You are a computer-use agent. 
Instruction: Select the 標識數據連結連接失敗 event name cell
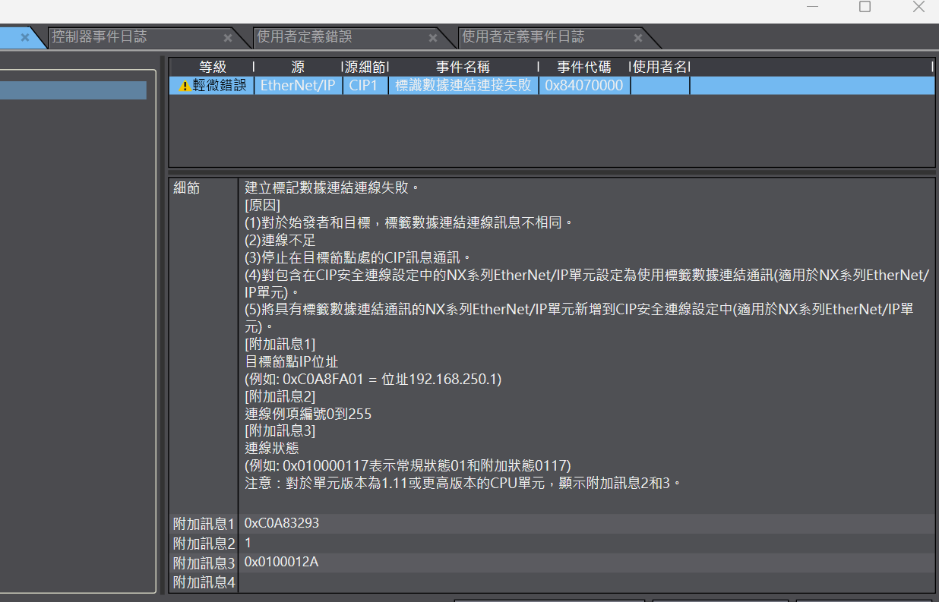tap(463, 85)
